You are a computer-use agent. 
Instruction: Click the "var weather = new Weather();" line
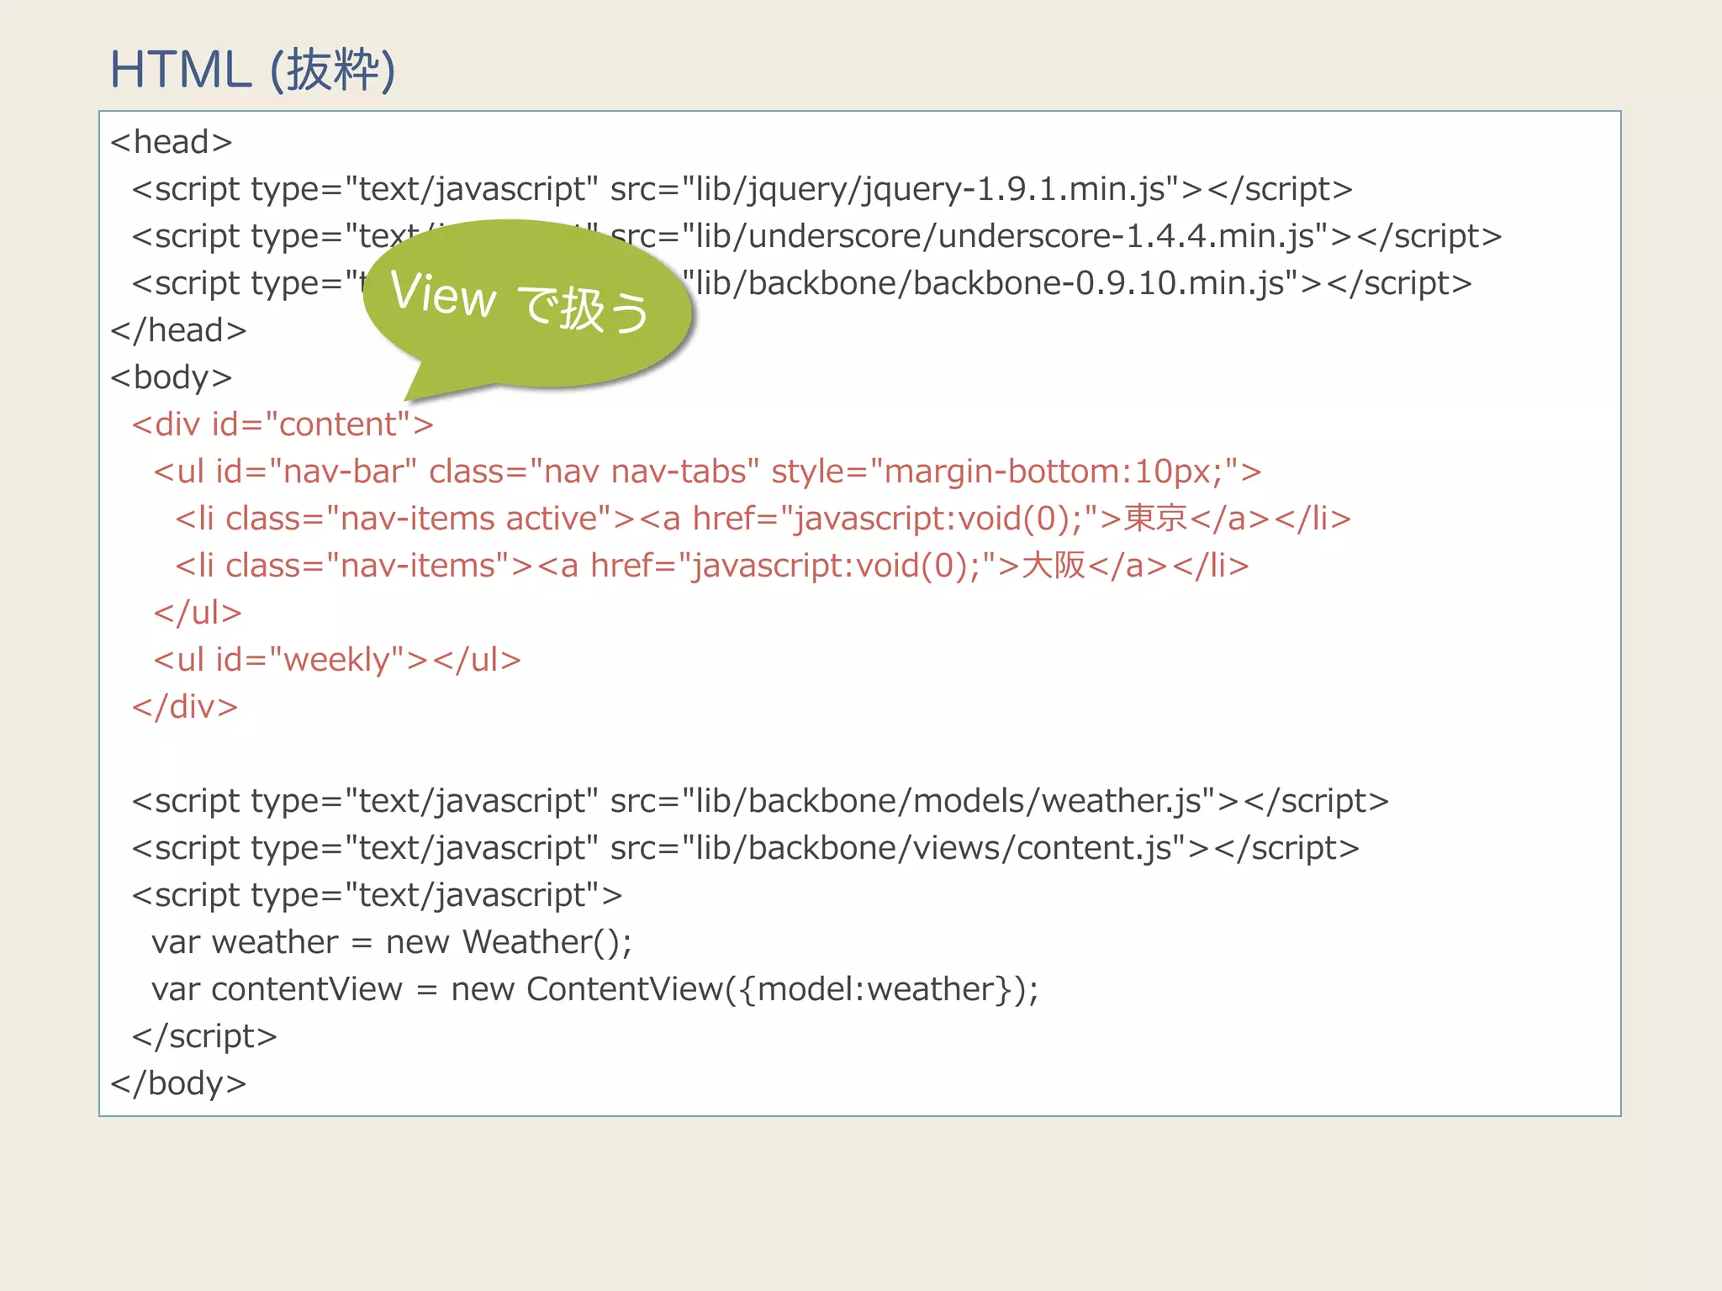[392, 942]
